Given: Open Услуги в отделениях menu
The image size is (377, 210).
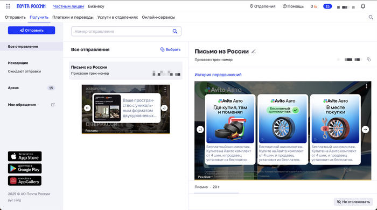Looking at the screenshot, I should coord(117,17).
